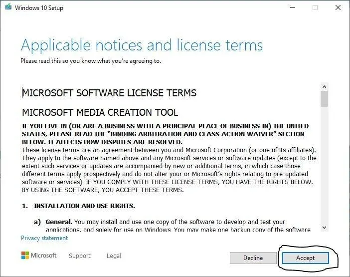Click the Decline button

point(253,258)
